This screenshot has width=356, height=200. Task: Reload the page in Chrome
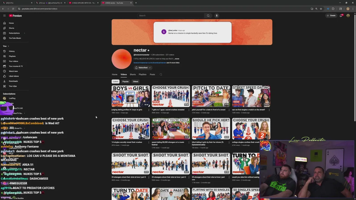click(13, 9)
